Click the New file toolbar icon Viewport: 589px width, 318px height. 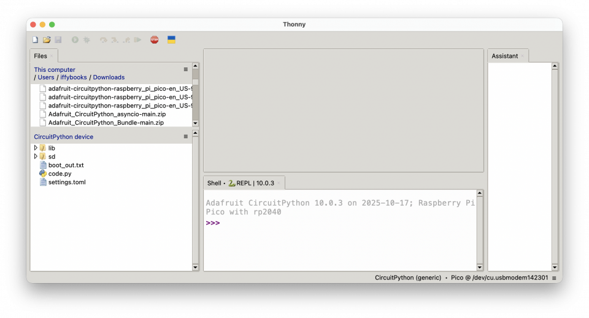click(35, 40)
